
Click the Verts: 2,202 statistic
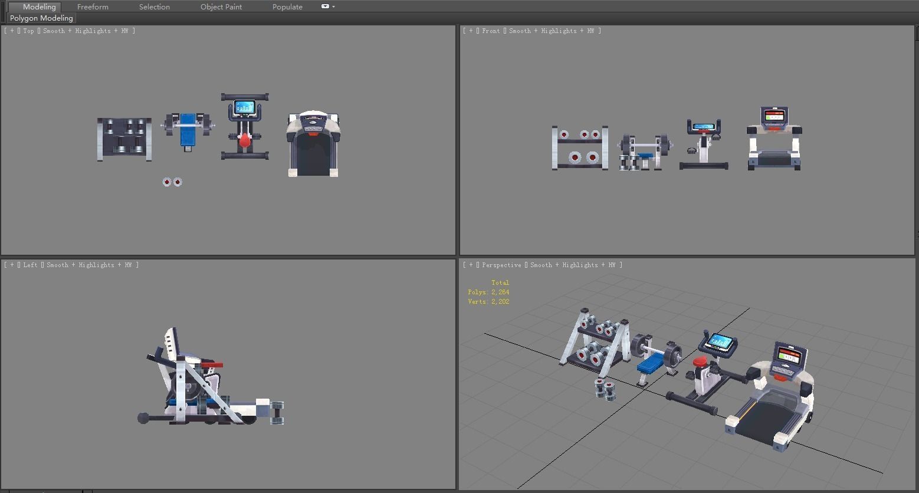pos(488,301)
